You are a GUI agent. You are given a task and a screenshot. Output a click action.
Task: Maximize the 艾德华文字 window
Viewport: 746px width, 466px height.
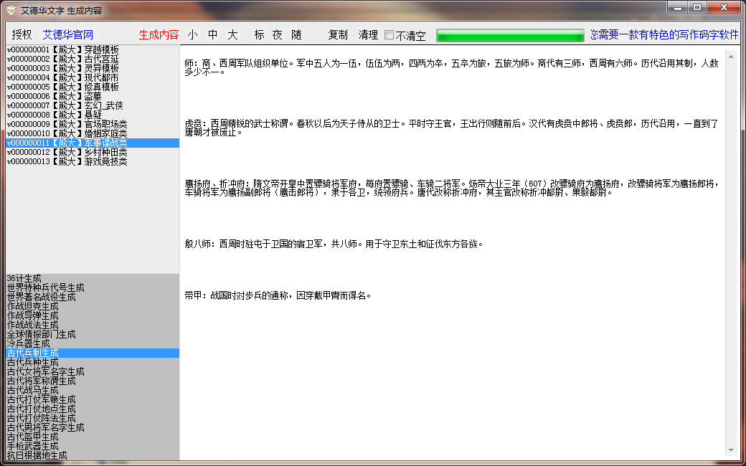[x=697, y=8]
